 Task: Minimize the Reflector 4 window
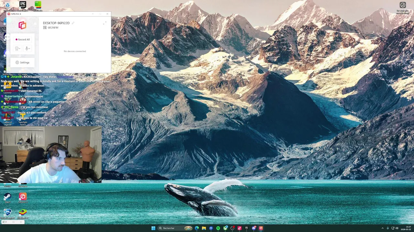tap(93, 14)
